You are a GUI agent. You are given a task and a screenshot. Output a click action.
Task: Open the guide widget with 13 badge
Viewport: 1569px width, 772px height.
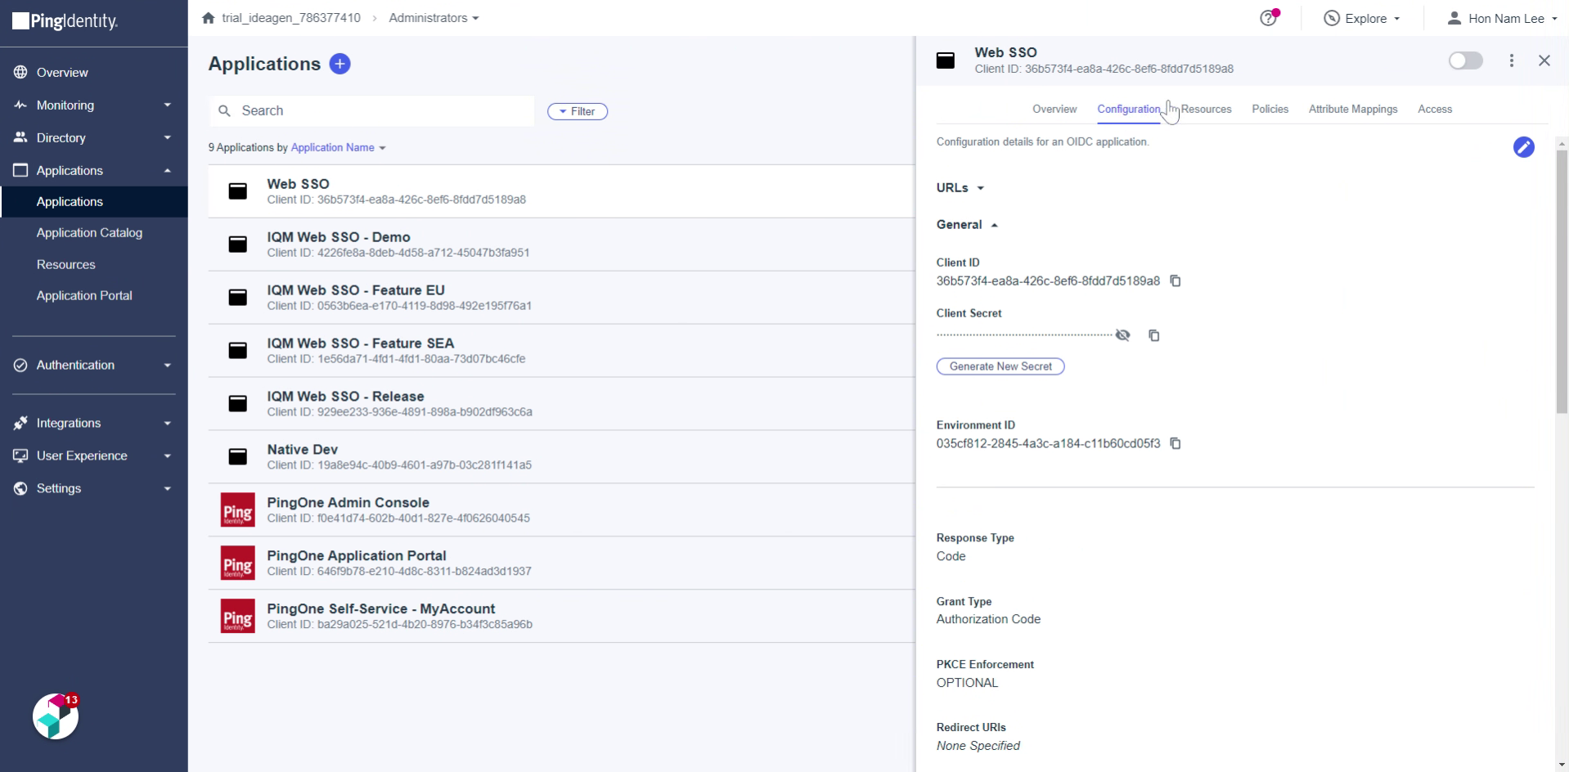pyautogui.click(x=56, y=717)
